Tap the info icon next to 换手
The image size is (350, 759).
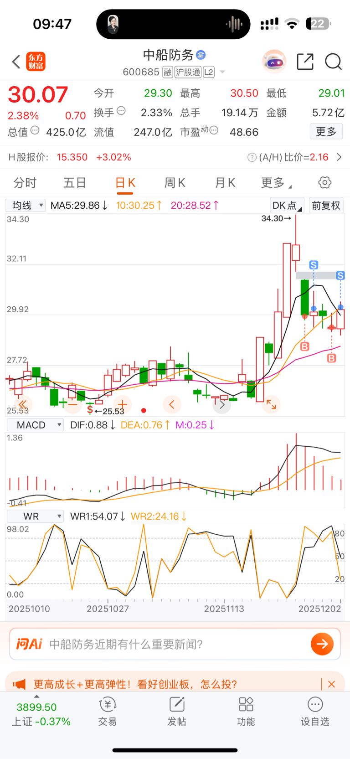pos(121,110)
